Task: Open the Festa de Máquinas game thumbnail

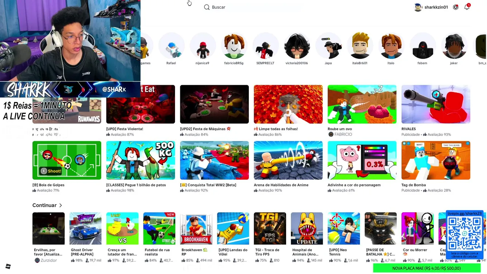Action: tap(214, 104)
